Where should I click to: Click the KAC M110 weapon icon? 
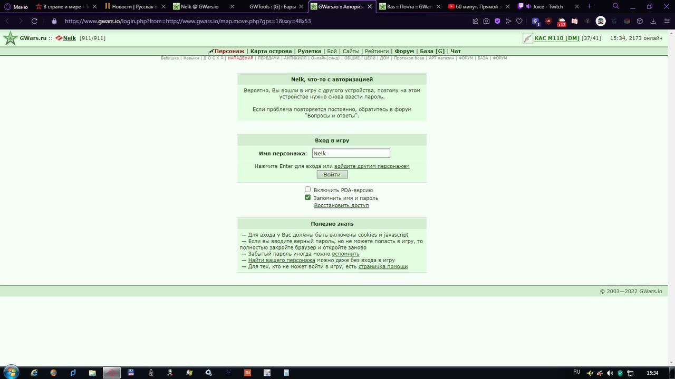coord(528,38)
